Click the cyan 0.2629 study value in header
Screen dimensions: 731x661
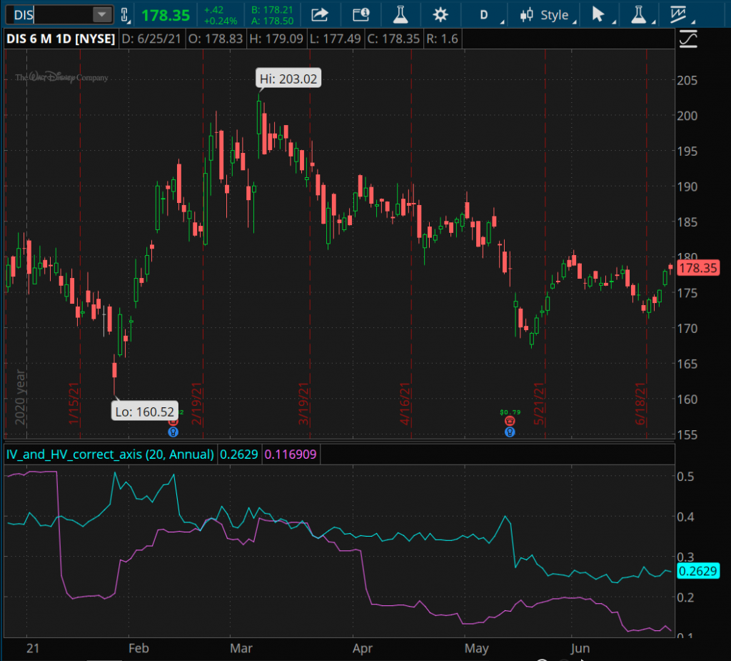pos(238,454)
